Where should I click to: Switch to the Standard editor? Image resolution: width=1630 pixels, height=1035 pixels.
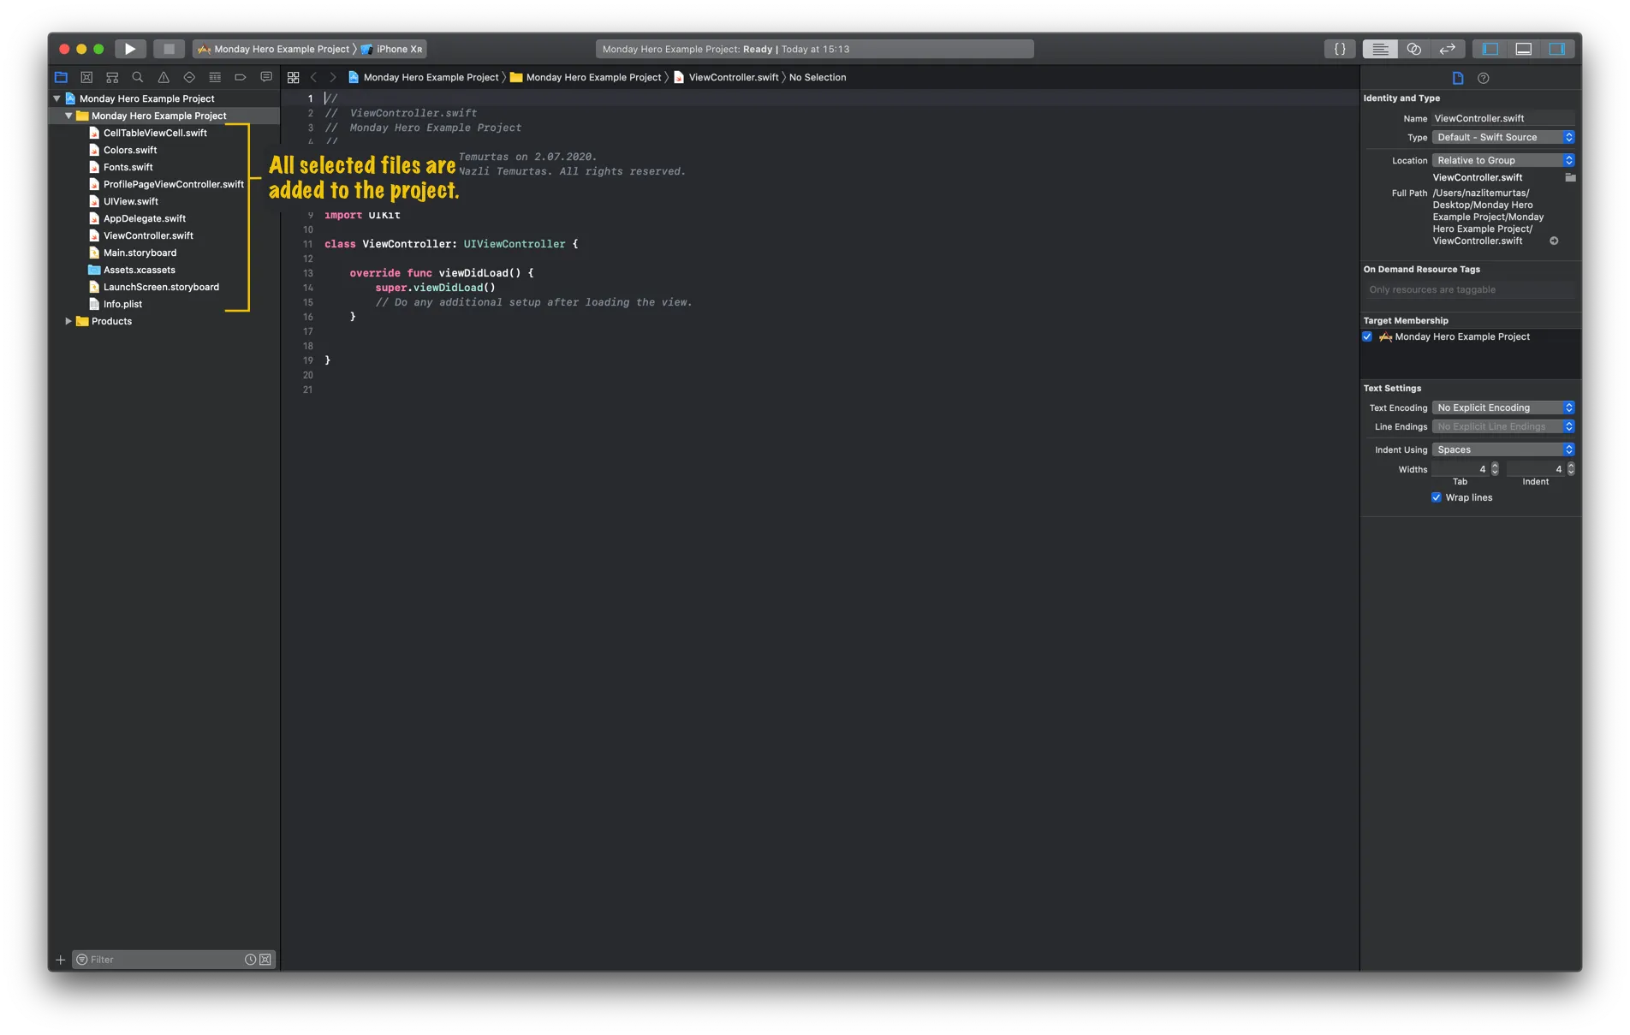point(1380,49)
